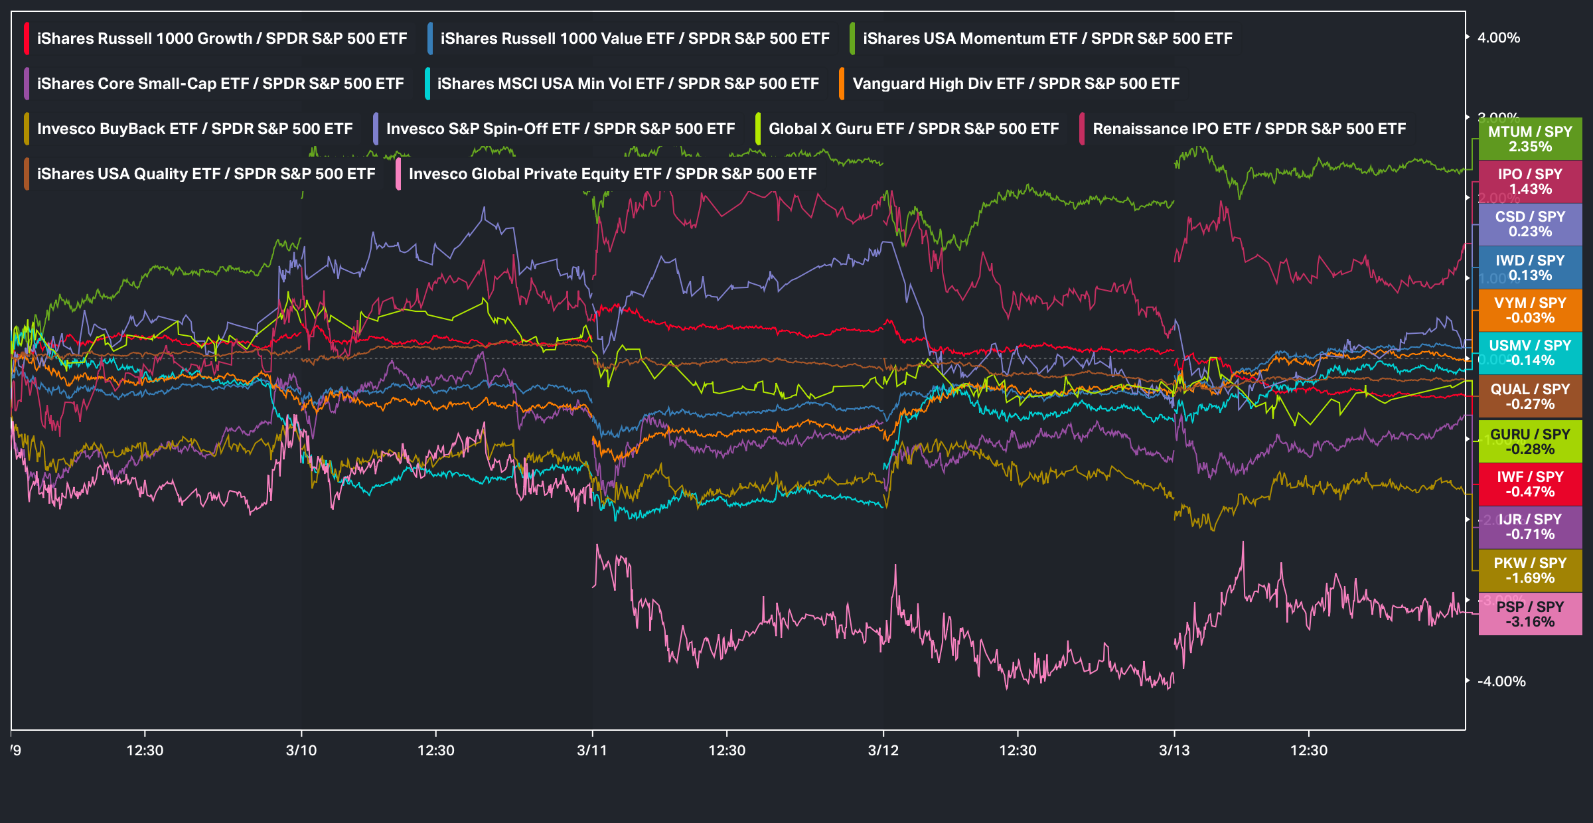This screenshot has height=823, width=1593.
Task: Select the Vanguard High Div ETF legend item
Action: [1016, 84]
